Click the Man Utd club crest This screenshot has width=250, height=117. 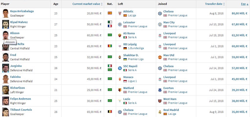point(160,57)
